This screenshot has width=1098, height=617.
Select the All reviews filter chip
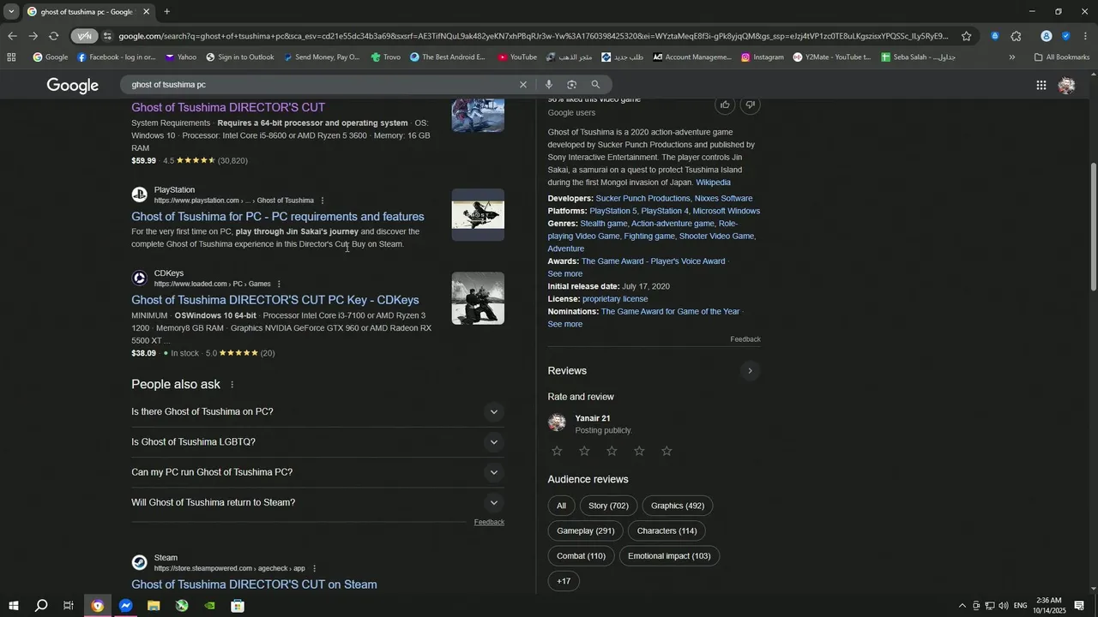click(561, 506)
